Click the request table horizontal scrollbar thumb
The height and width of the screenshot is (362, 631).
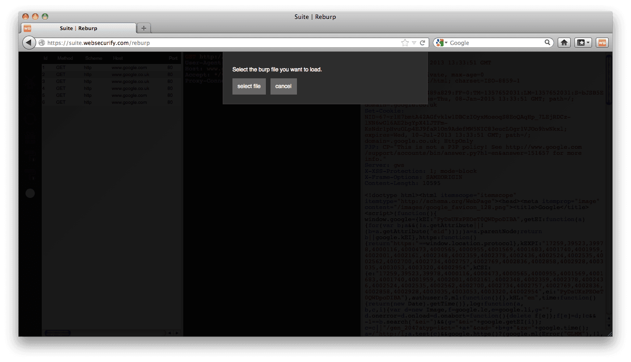(x=58, y=333)
